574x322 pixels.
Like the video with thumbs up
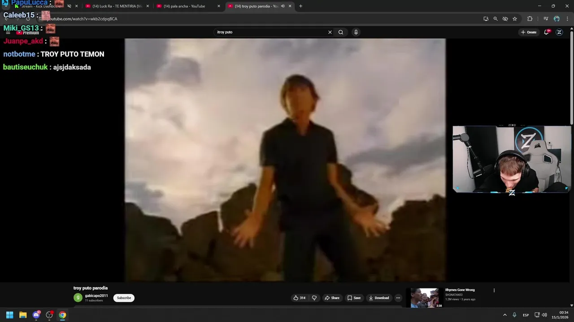point(299,298)
